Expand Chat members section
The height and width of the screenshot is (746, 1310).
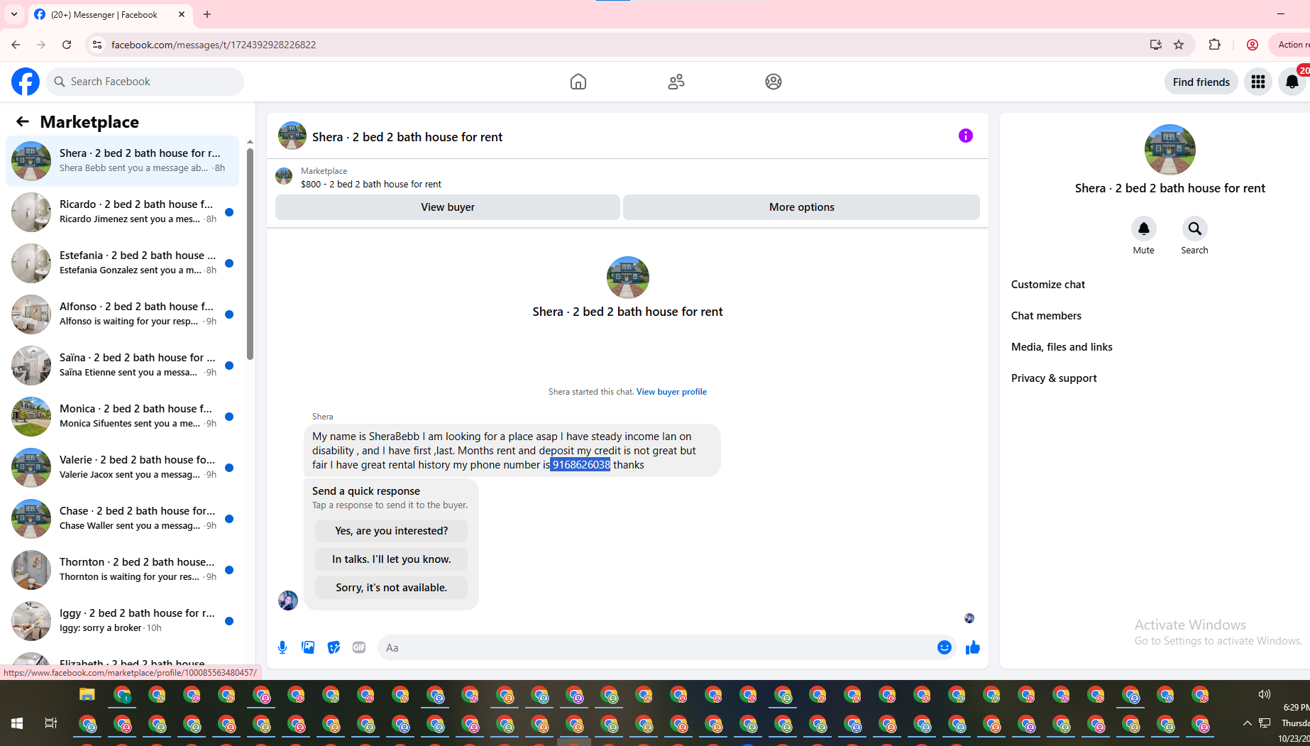(x=1046, y=316)
